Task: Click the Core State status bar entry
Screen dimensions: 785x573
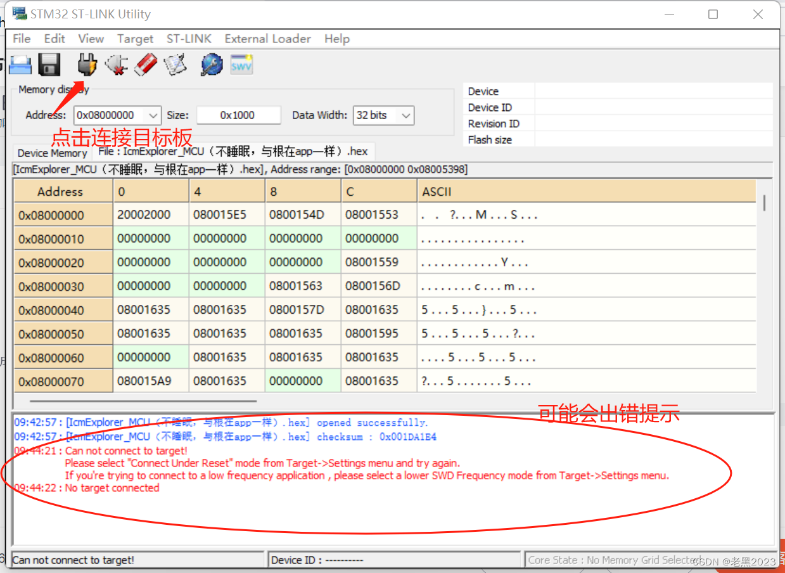Action: 650,560
